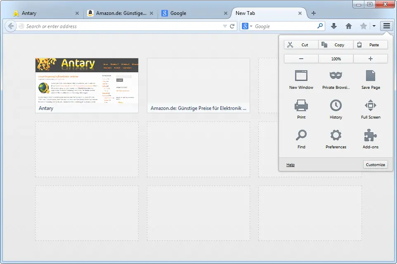Screen dimensions: 397x264
Task: Switch to the Google tab
Action: (194, 13)
